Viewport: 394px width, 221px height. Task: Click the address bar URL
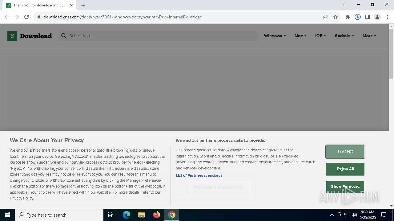coord(123,17)
